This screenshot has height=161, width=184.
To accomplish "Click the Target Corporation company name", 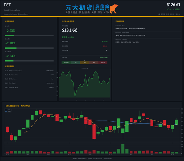I will (11, 10).
